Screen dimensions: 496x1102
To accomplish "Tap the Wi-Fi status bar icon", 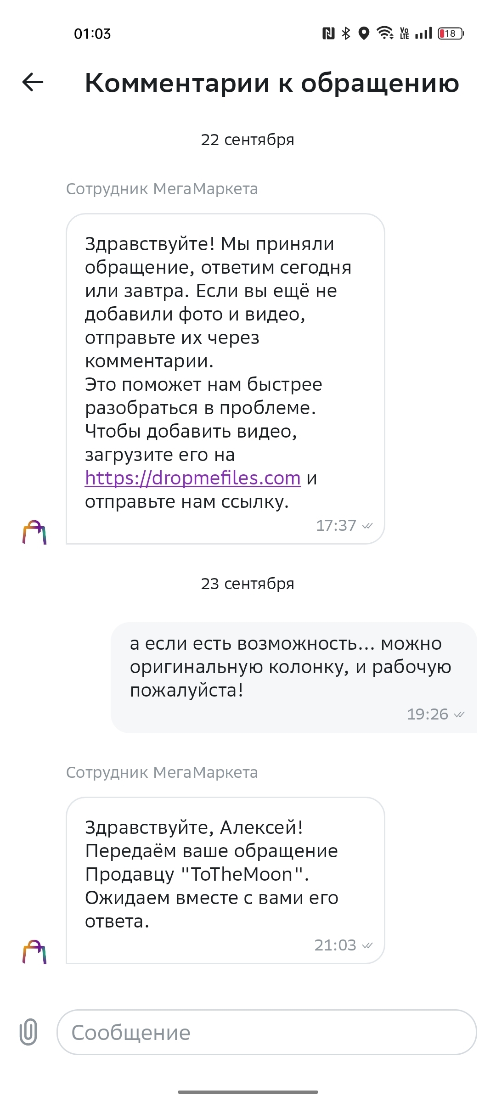I will point(384,34).
